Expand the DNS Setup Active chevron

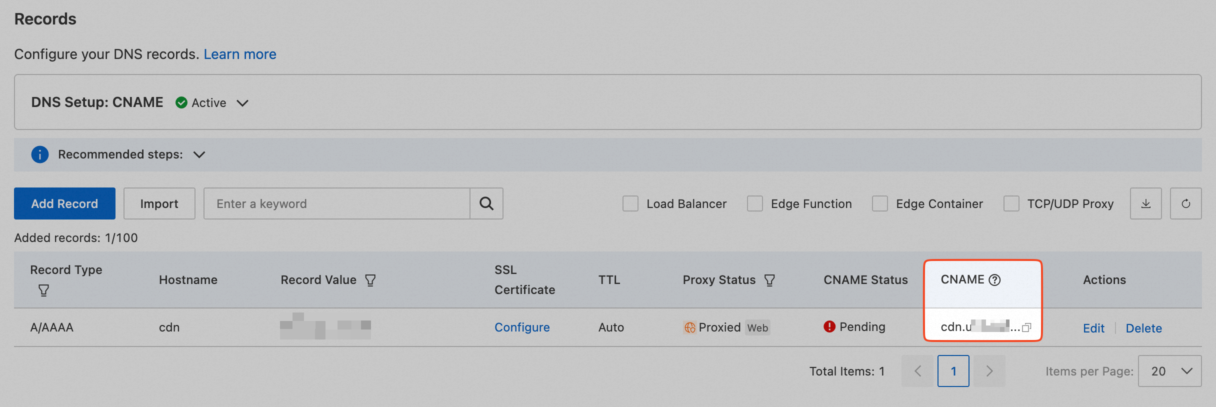[242, 103]
